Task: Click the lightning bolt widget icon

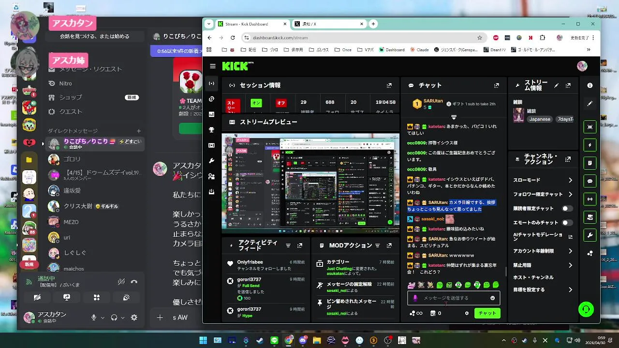Action: (590, 145)
